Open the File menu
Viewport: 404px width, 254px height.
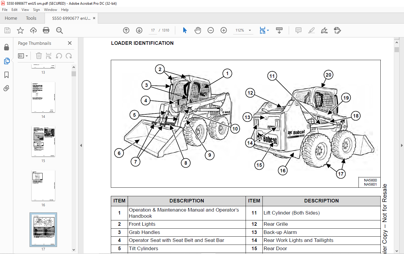click(x=5, y=10)
